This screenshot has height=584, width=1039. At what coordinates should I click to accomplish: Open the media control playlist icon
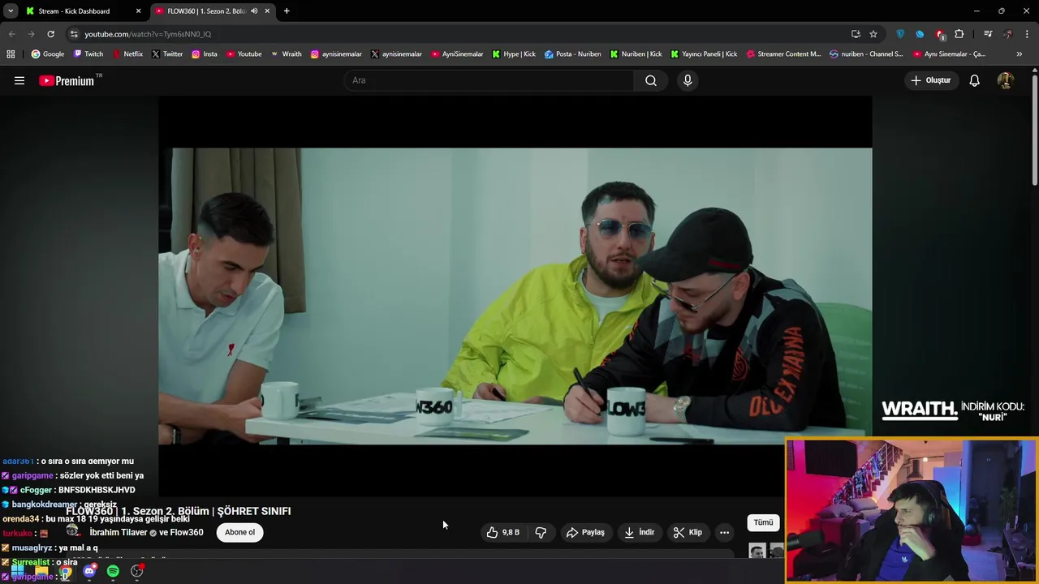pyautogui.click(x=988, y=34)
